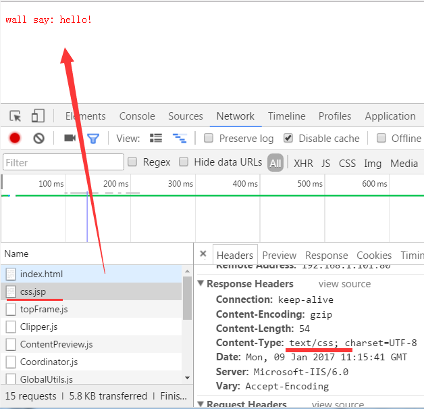Collapse the Request Headers section
The width and height of the screenshot is (424, 409).
pyautogui.click(x=201, y=404)
